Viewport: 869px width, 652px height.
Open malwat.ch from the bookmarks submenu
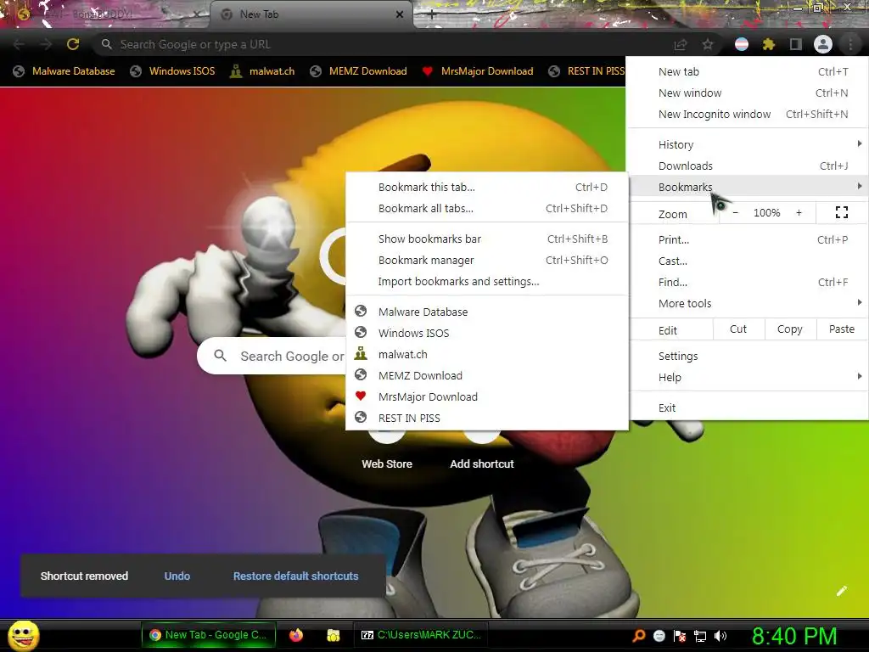(486, 354)
